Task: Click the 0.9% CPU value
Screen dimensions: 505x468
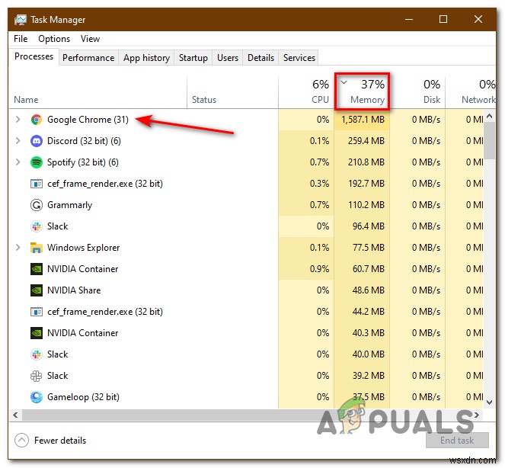Action: tap(319, 269)
